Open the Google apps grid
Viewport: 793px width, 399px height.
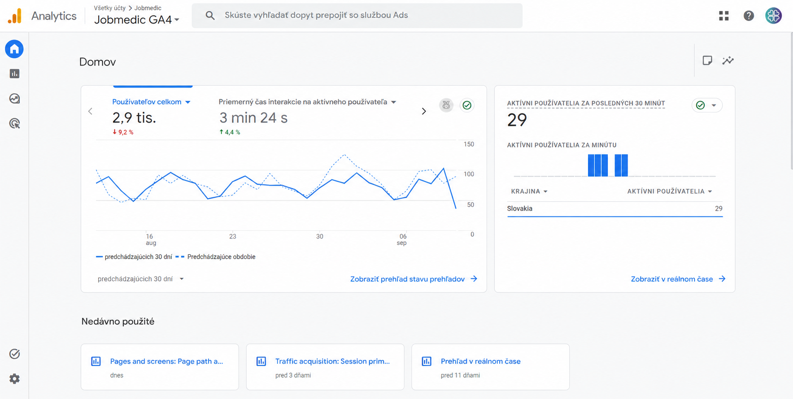click(x=724, y=16)
